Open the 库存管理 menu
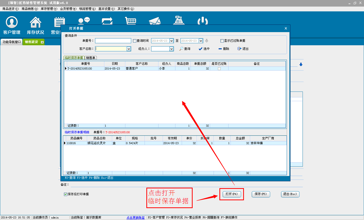The height and width of the screenshot is (220, 364). coord(49,9)
